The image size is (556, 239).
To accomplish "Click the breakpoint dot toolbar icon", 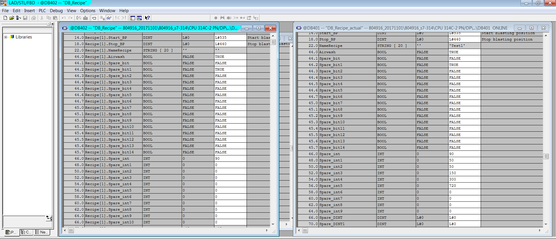I will [x=216, y=18].
